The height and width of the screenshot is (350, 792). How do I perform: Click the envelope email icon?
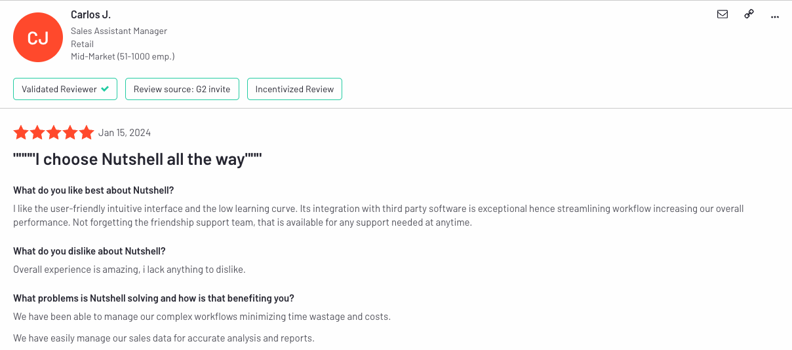tap(723, 14)
